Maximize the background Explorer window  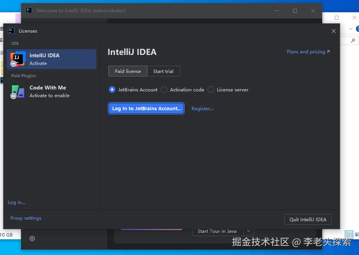point(337,18)
